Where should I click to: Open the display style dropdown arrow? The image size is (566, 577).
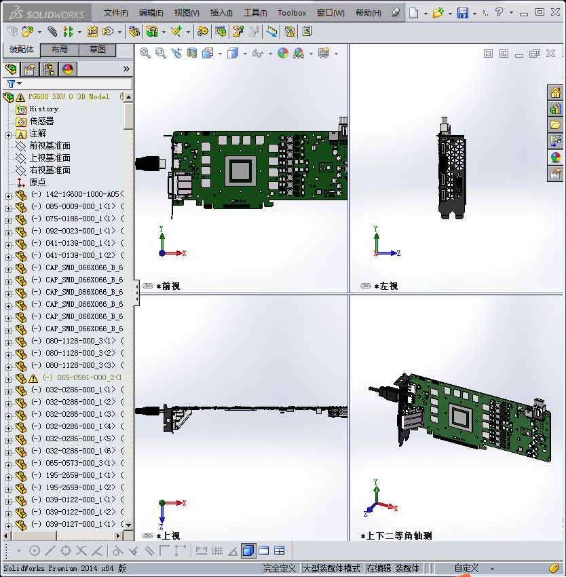[x=245, y=54]
